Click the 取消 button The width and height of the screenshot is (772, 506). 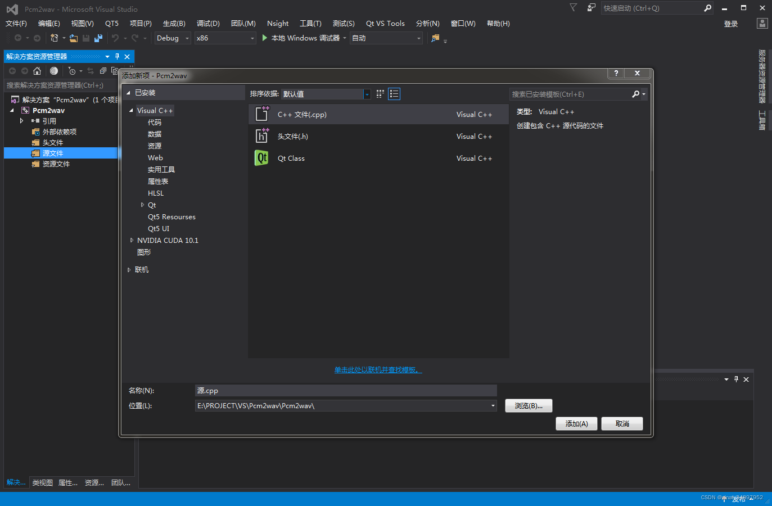[622, 423]
